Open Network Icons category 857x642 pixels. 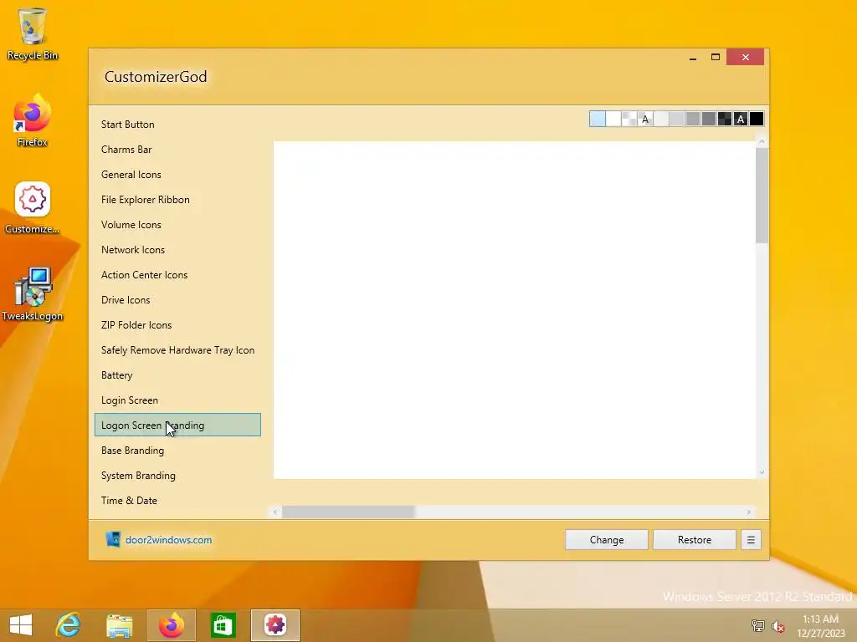(x=177, y=250)
